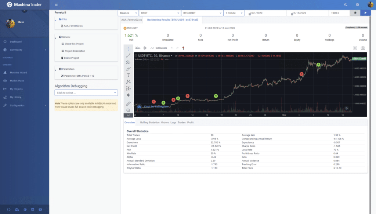Click Clone this Project
Screen dimensions: 376x214
75,44
